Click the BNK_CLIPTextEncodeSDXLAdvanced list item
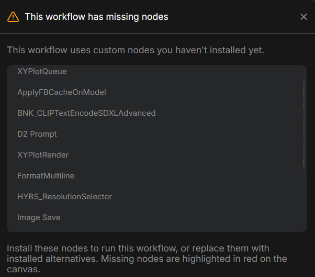The width and height of the screenshot is (315, 277). (x=86, y=113)
